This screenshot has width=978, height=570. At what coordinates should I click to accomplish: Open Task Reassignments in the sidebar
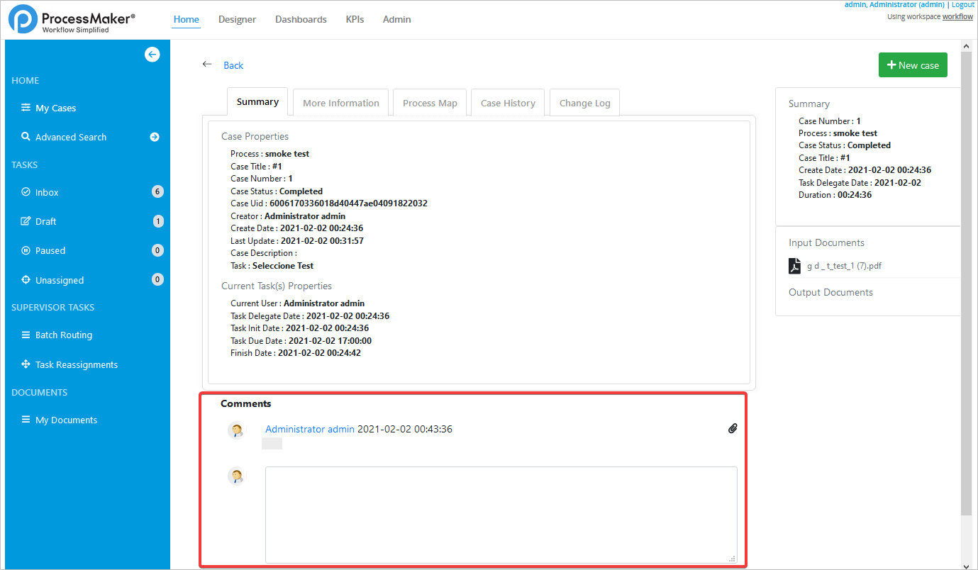coord(77,364)
